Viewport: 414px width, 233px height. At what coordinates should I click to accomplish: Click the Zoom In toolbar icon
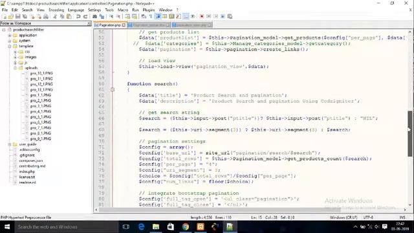(111, 16)
